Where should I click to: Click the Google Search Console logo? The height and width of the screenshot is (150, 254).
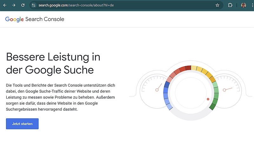35,19
